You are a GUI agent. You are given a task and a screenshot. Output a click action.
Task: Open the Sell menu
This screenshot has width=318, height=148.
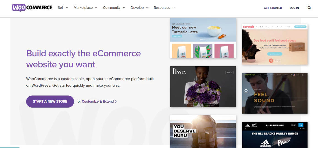61,8
